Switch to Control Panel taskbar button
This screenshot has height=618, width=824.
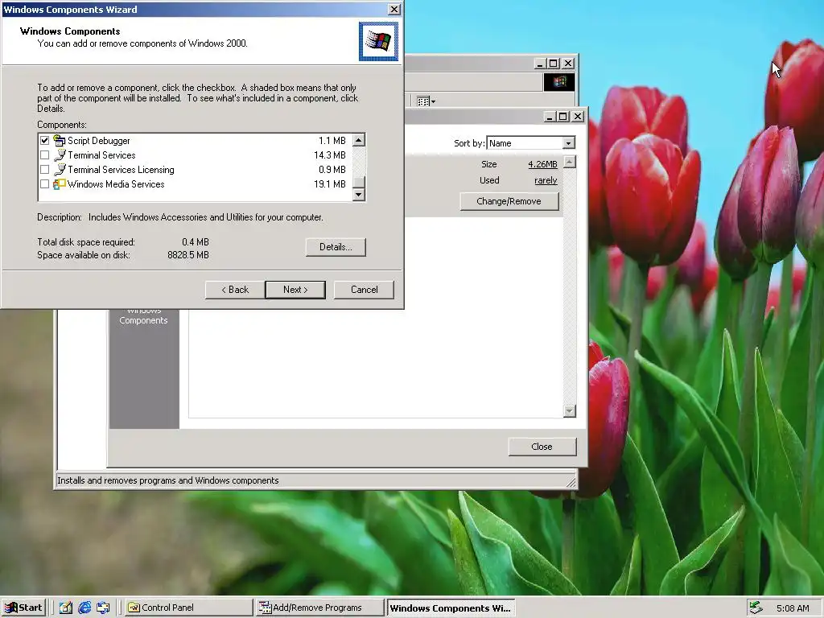pos(189,608)
